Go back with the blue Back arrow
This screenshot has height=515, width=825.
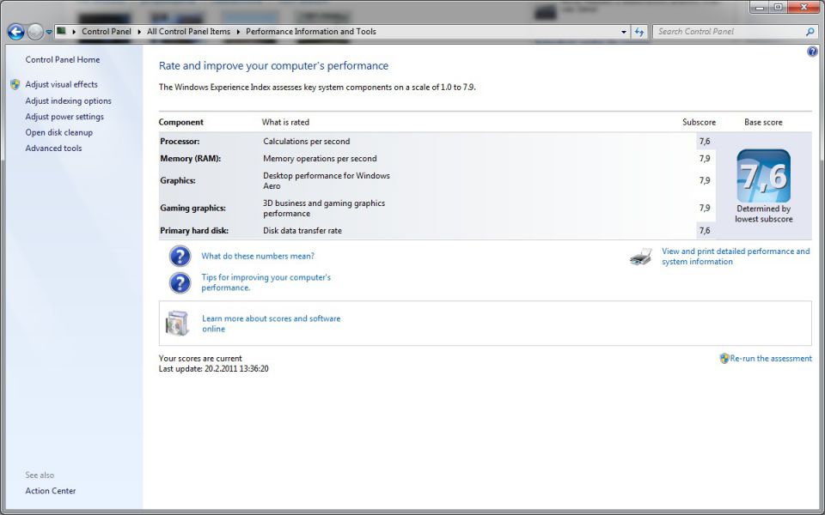coord(15,32)
